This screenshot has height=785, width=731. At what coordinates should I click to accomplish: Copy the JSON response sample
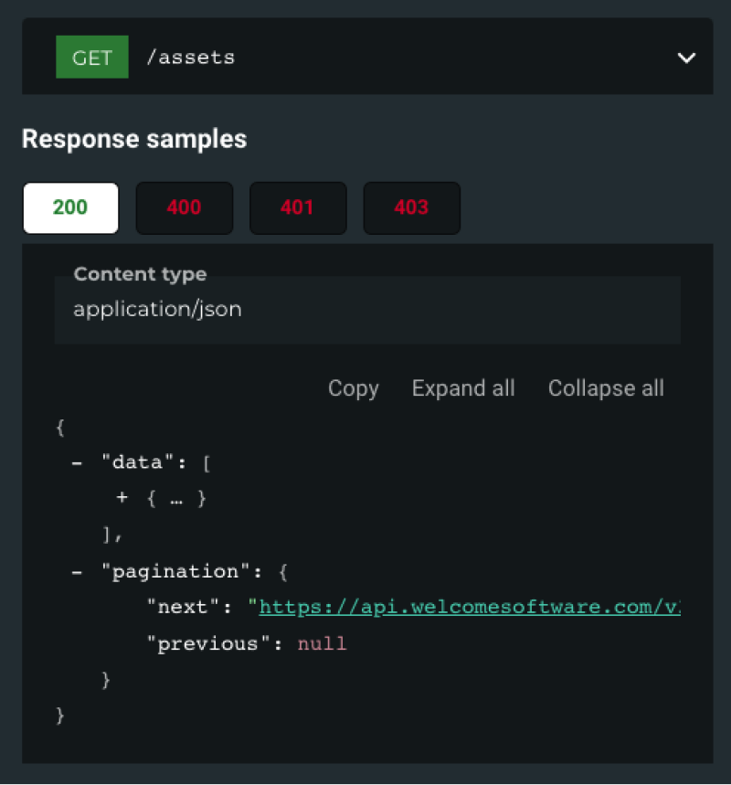point(353,388)
